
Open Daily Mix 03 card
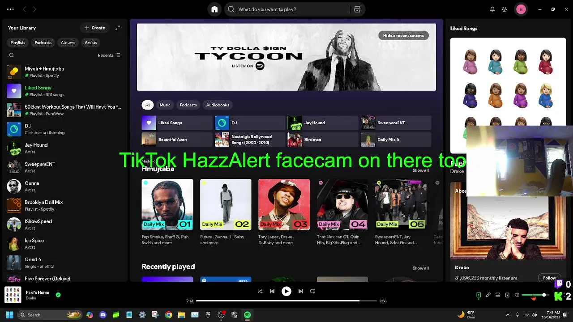click(284, 212)
